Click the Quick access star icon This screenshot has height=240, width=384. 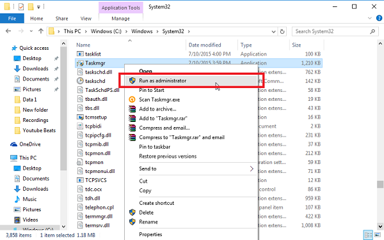[15, 48]
